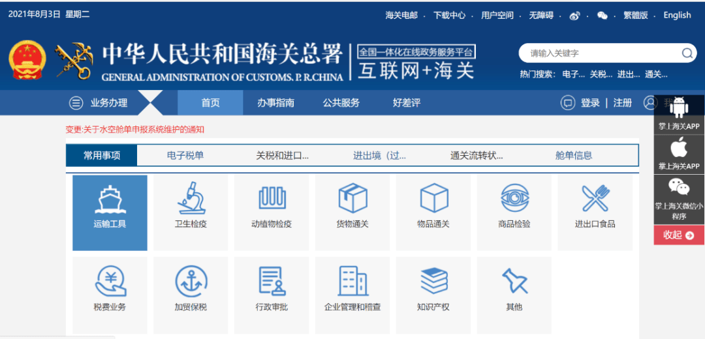Open the 运输工具 ship icon tile
The width and height of the screenshot is (705, 339).
point(110,199)
